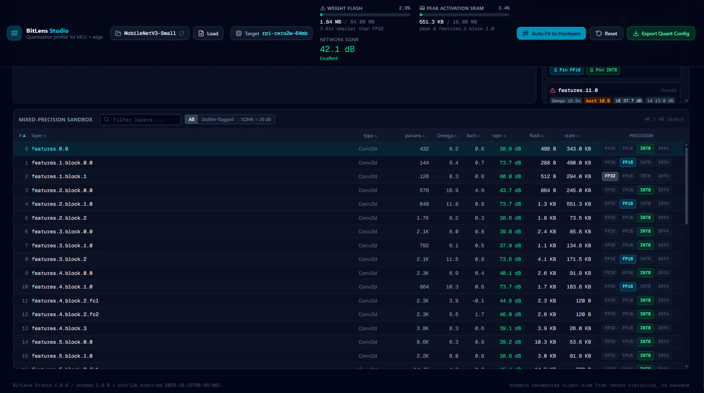Click the search icon in layer filter
This screenshot has height=393, width=704.
coord(107,120)
